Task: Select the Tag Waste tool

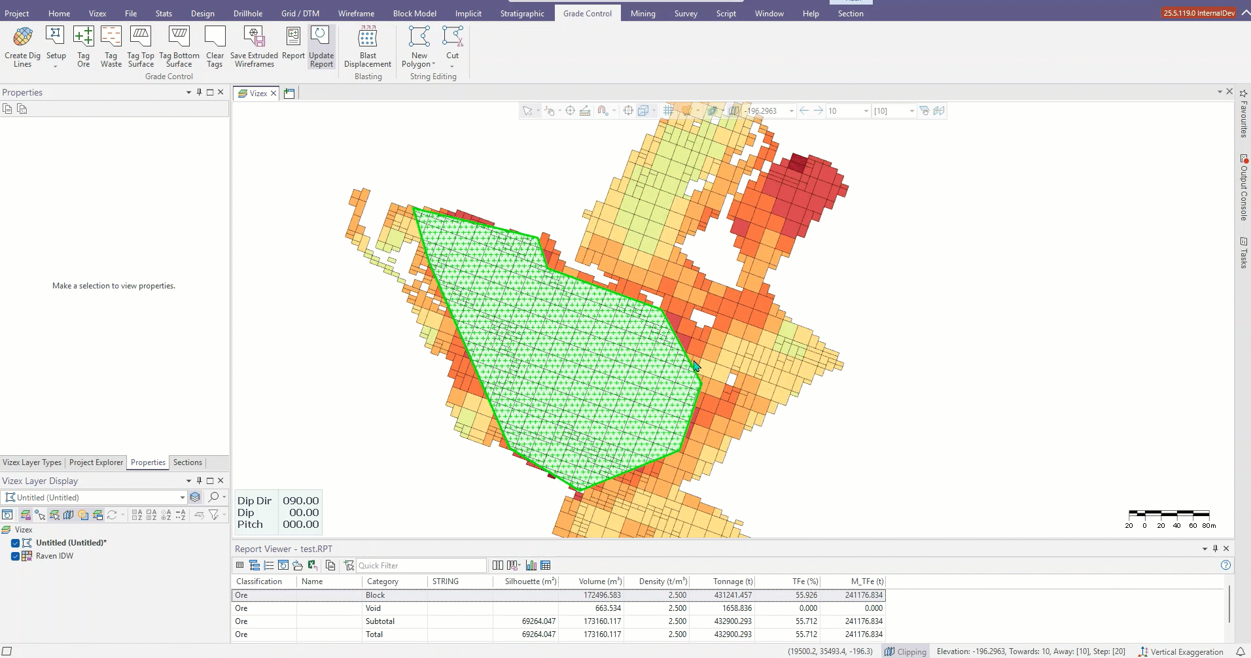Action: (111, 46)
